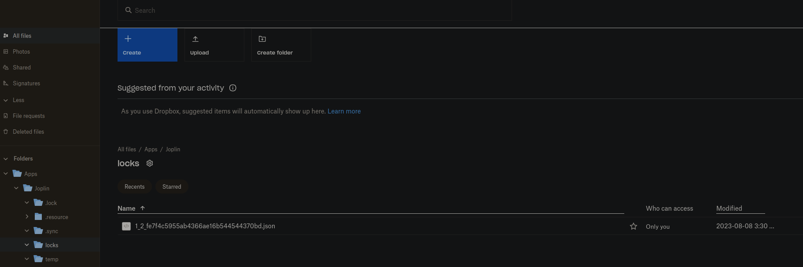This screenshot has height=267, width=803.
Task: Click the File requests icon
Action: pos(6,116)
